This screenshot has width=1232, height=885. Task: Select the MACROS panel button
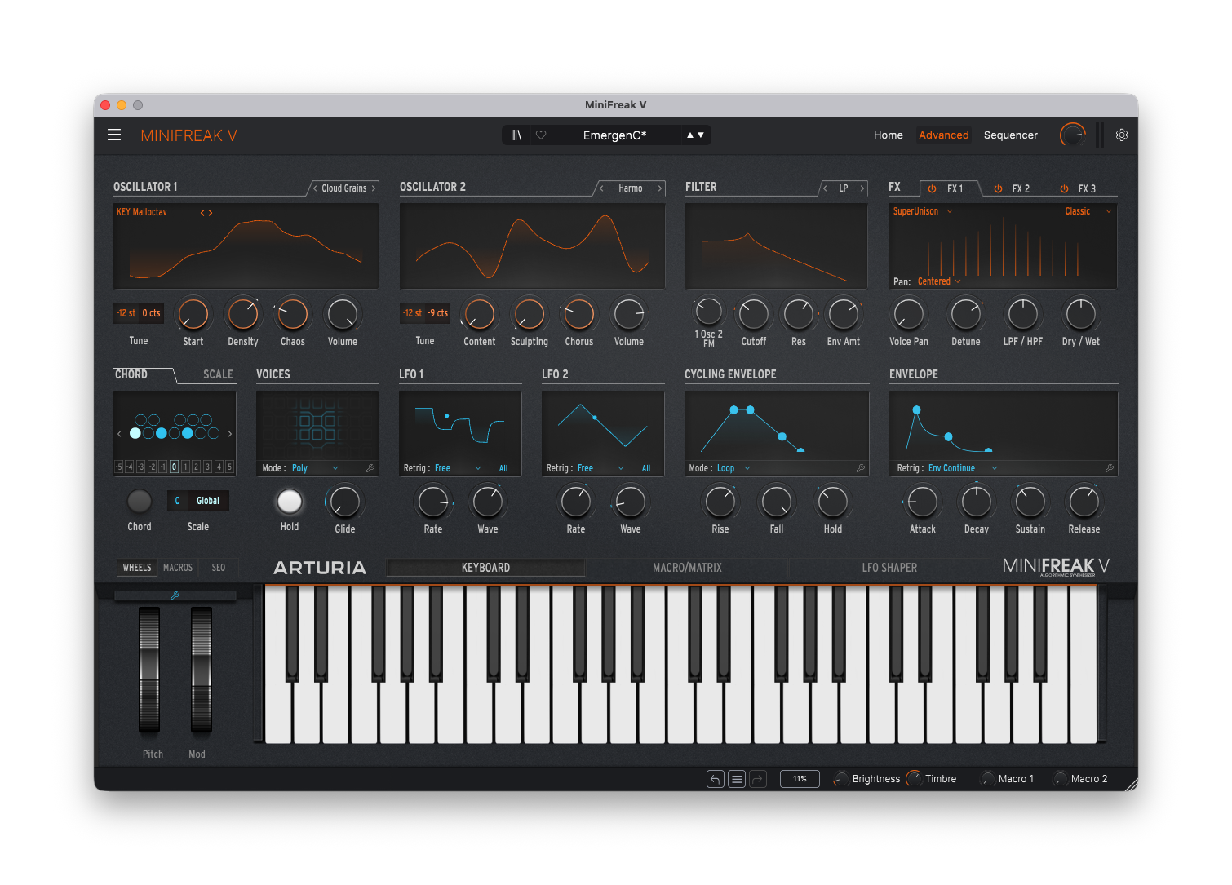pyautogui.click(x=178, y=568)
